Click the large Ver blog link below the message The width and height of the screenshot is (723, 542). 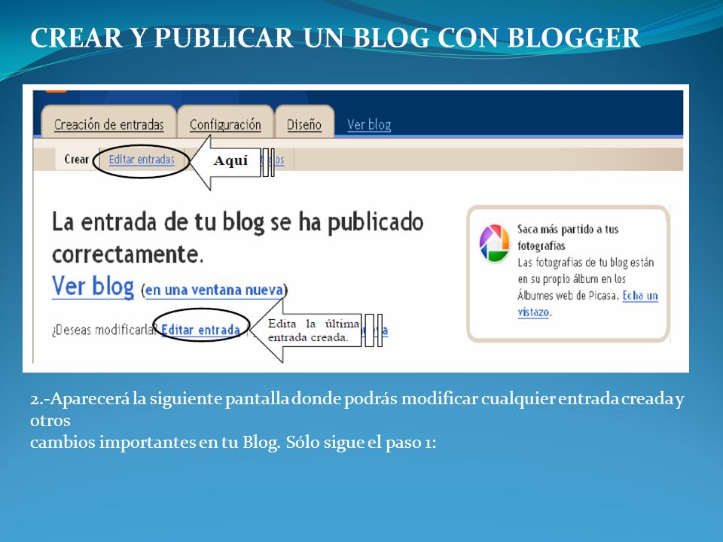click(x=93, y=286)
